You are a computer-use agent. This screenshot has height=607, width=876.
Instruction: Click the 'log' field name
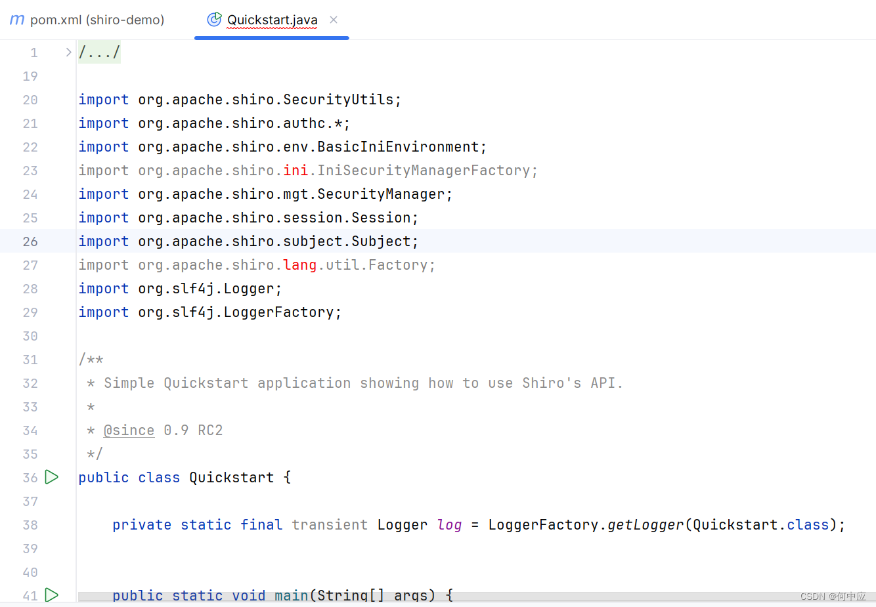(x=450, y=525)
